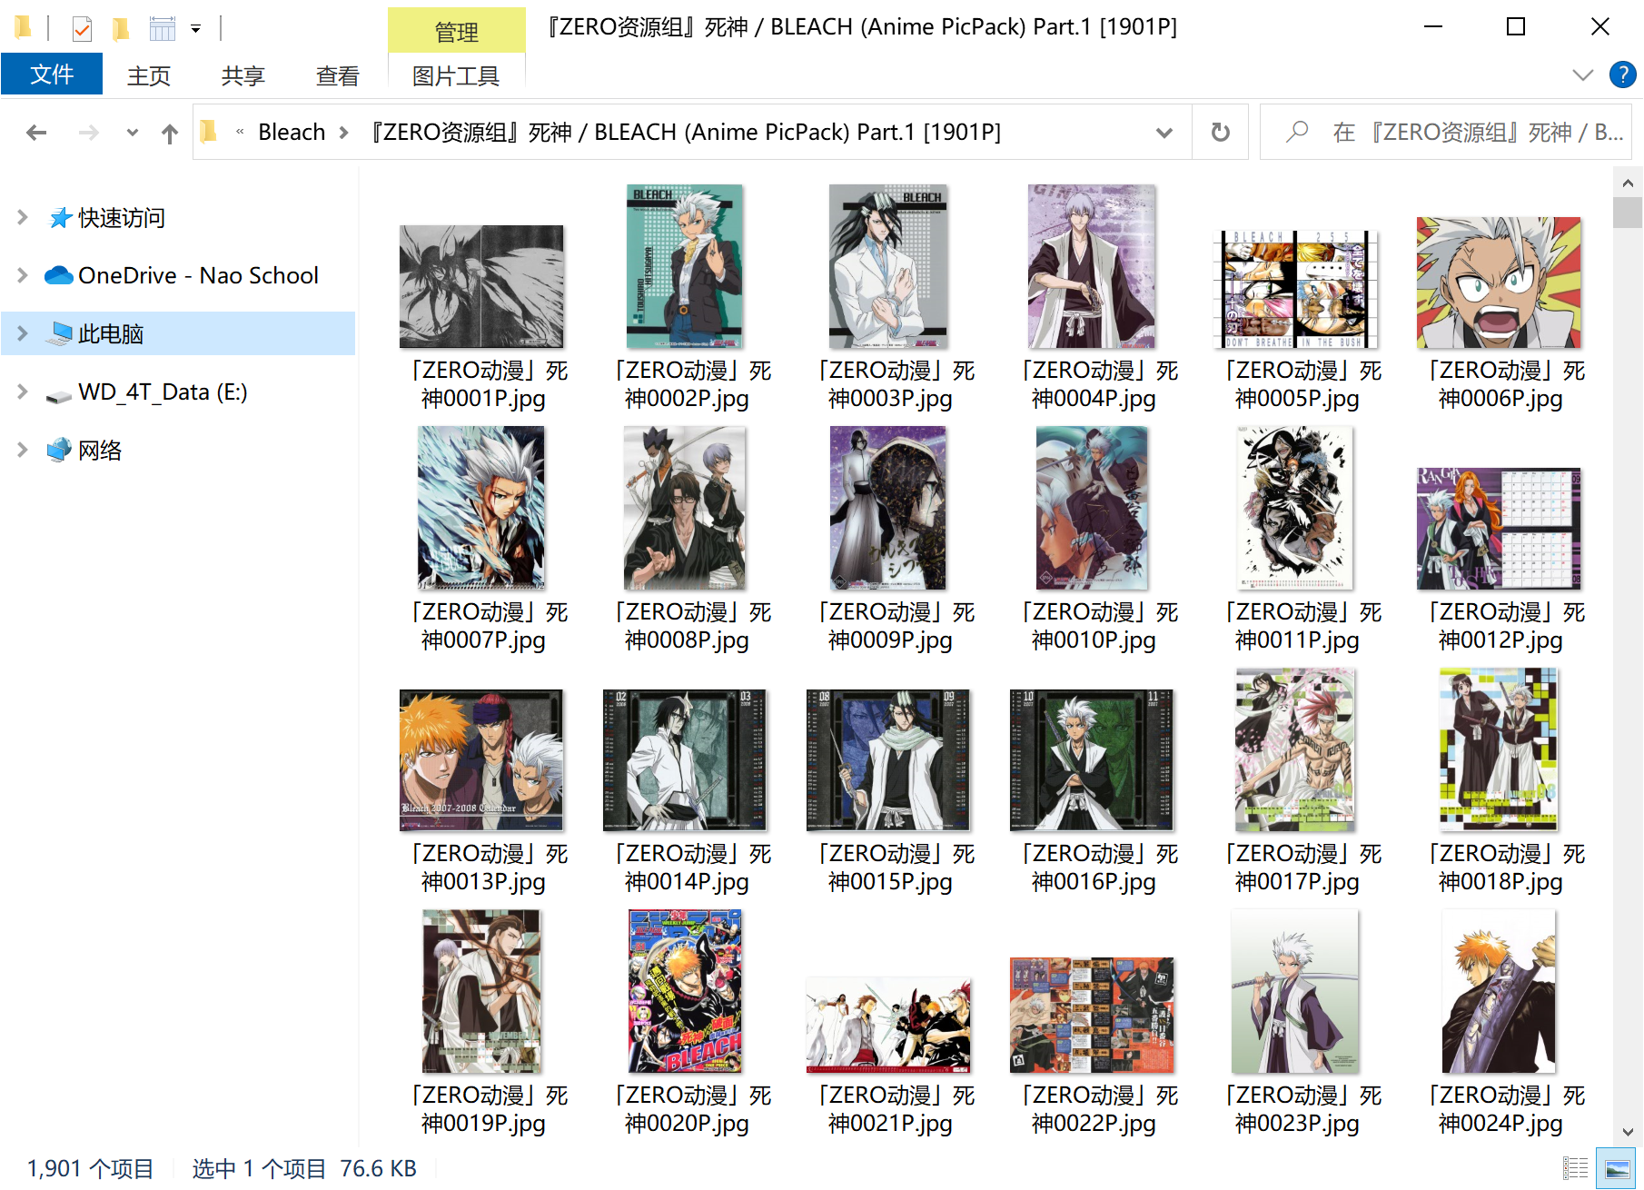Select thumbnail 死神0009P.jpg
The image size is (1644, 1190).
click(888, 509)
